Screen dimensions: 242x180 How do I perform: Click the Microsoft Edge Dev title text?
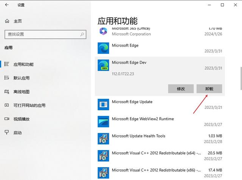tap(129, 63)
